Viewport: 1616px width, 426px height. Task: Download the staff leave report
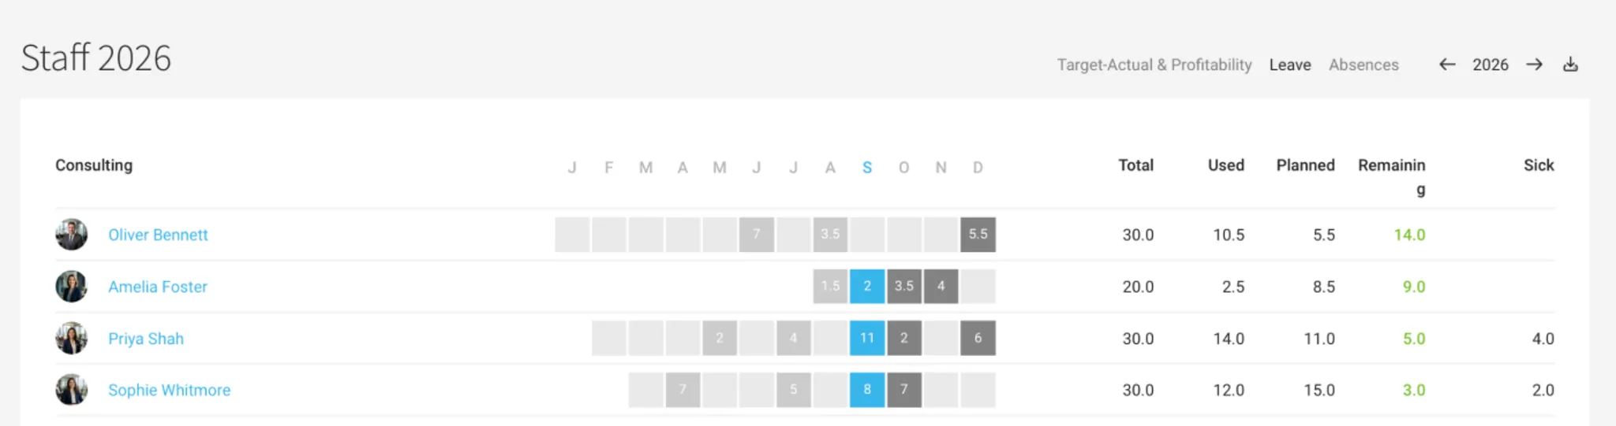click(x=1570, y=65)
